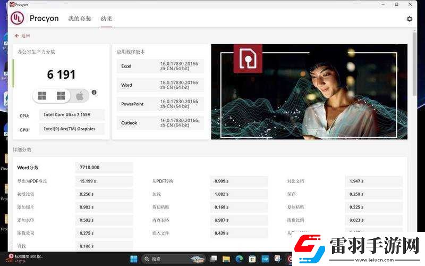Open the Windows Start menu
This screenshot has width=425, height=266.
click(134, 259)
